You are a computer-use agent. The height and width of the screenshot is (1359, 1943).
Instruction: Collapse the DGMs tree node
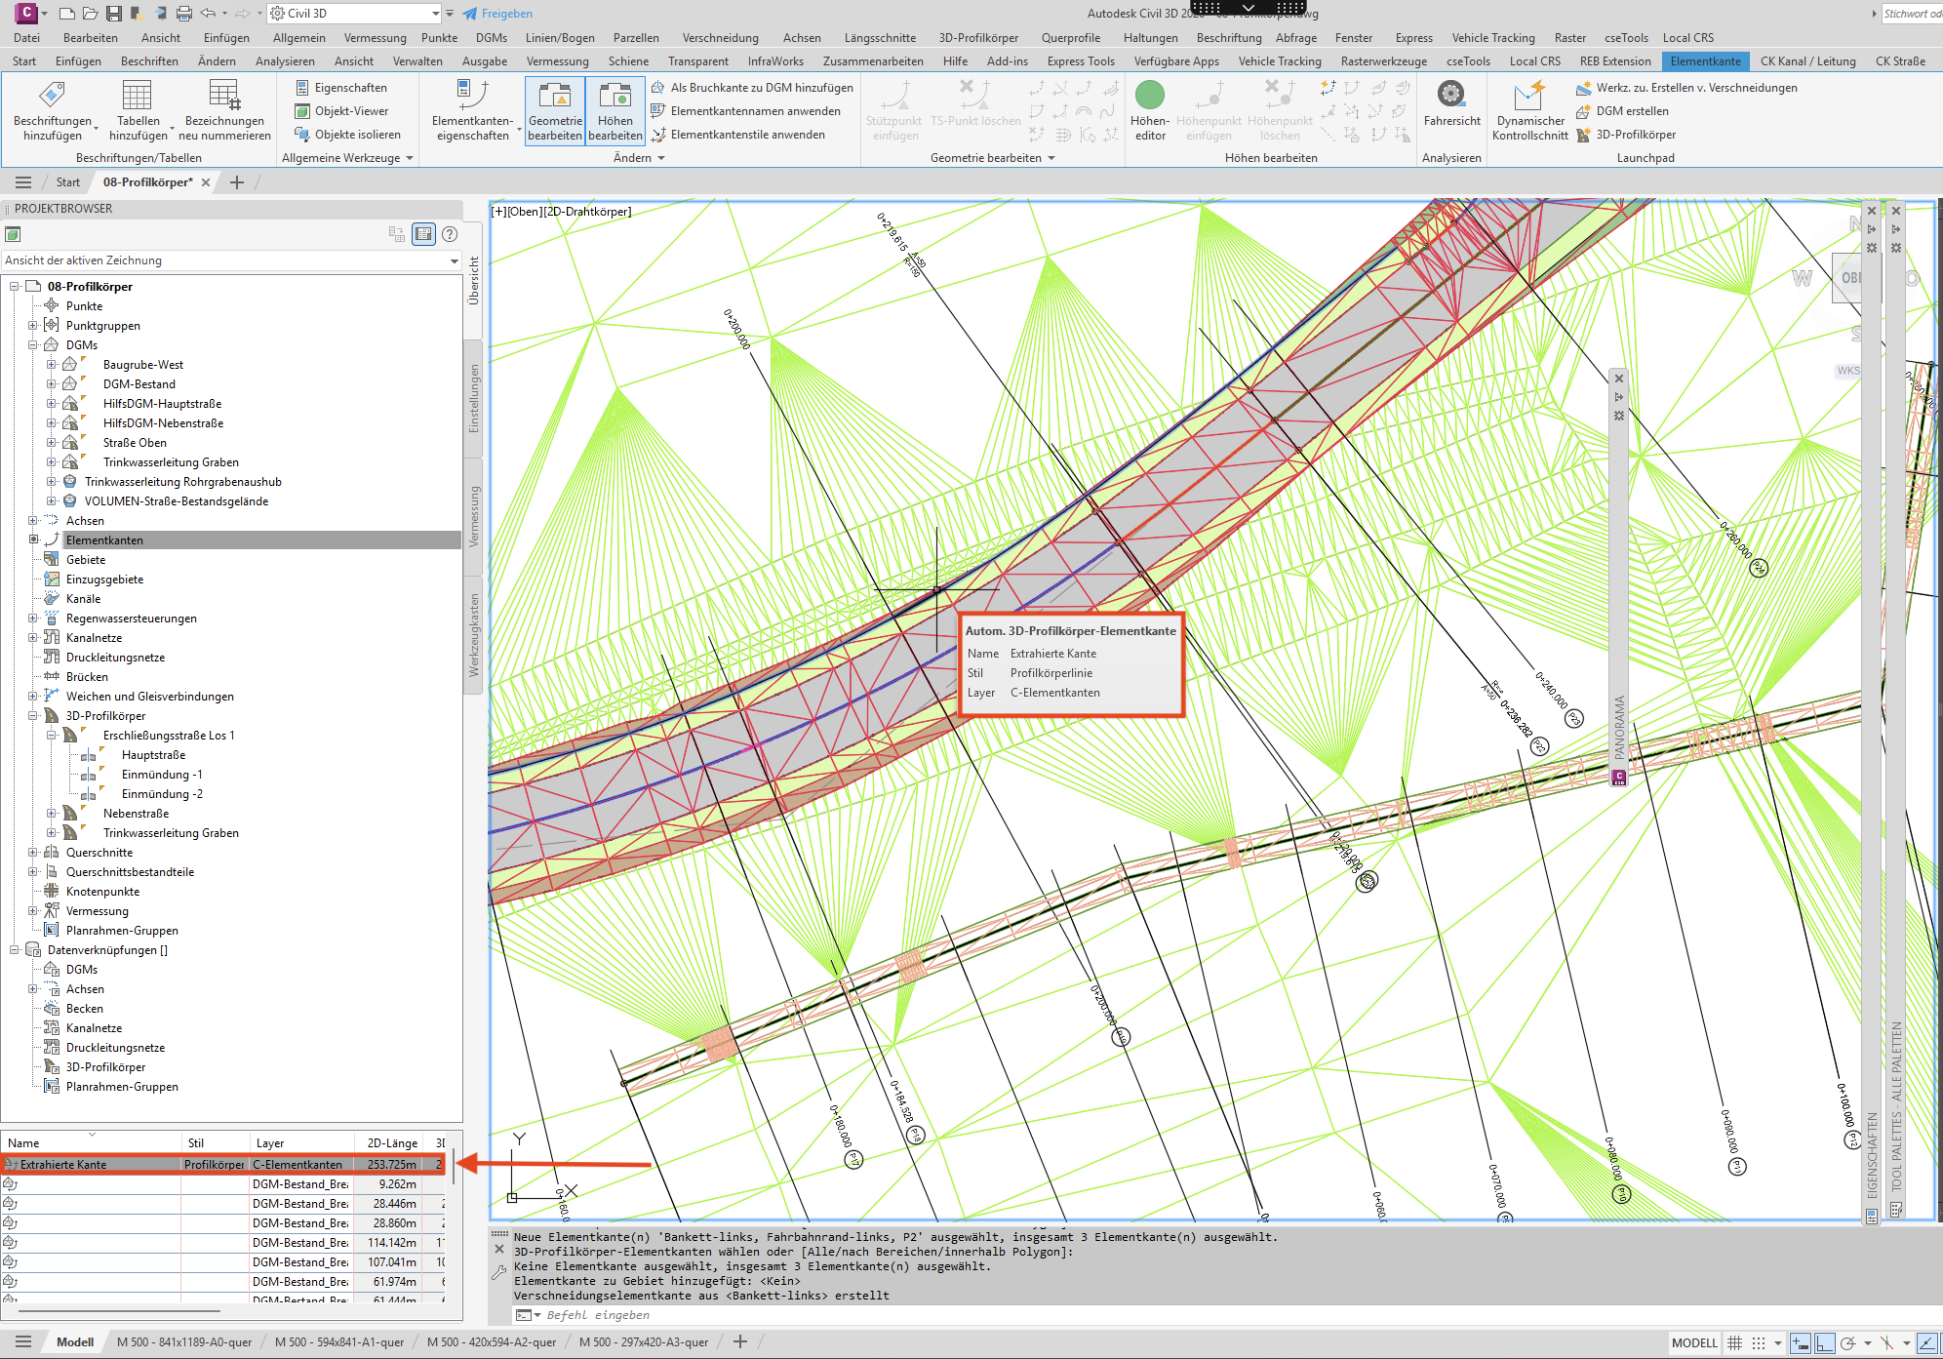point(33,345)
